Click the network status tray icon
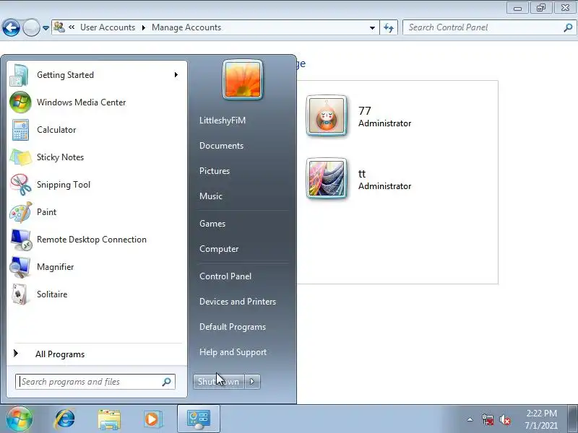 [487, 419]
